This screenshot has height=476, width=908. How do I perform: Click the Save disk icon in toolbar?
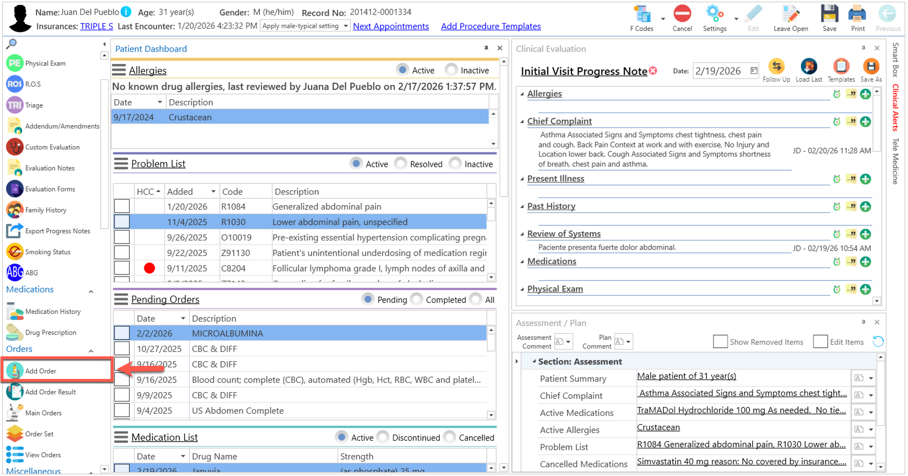click(829, 15)
